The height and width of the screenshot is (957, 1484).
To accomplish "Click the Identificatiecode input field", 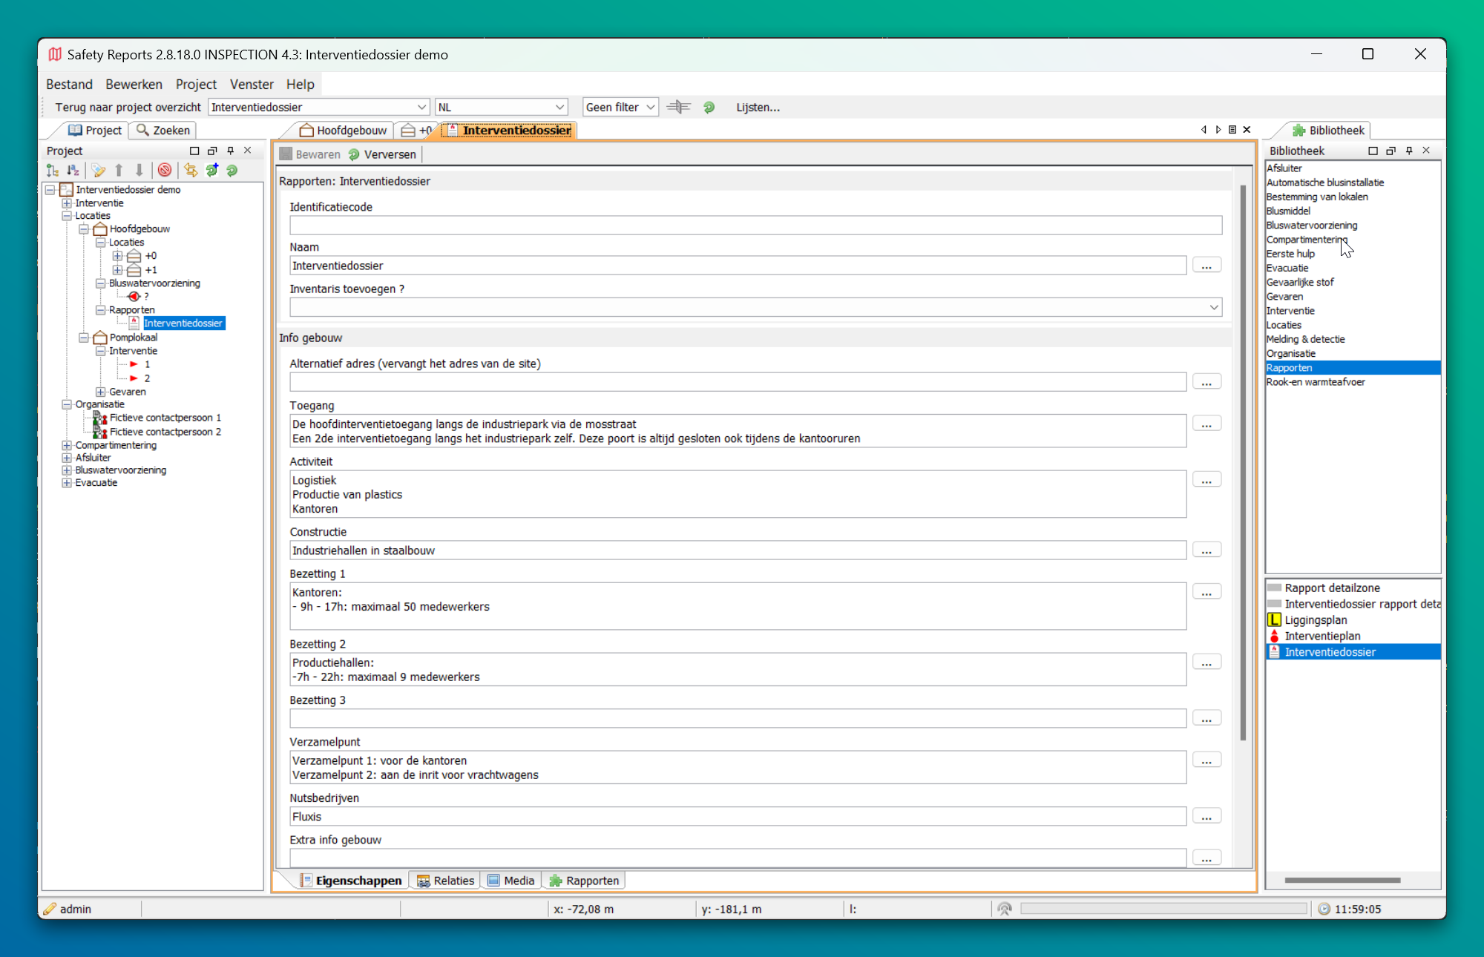I will (755, 226).
